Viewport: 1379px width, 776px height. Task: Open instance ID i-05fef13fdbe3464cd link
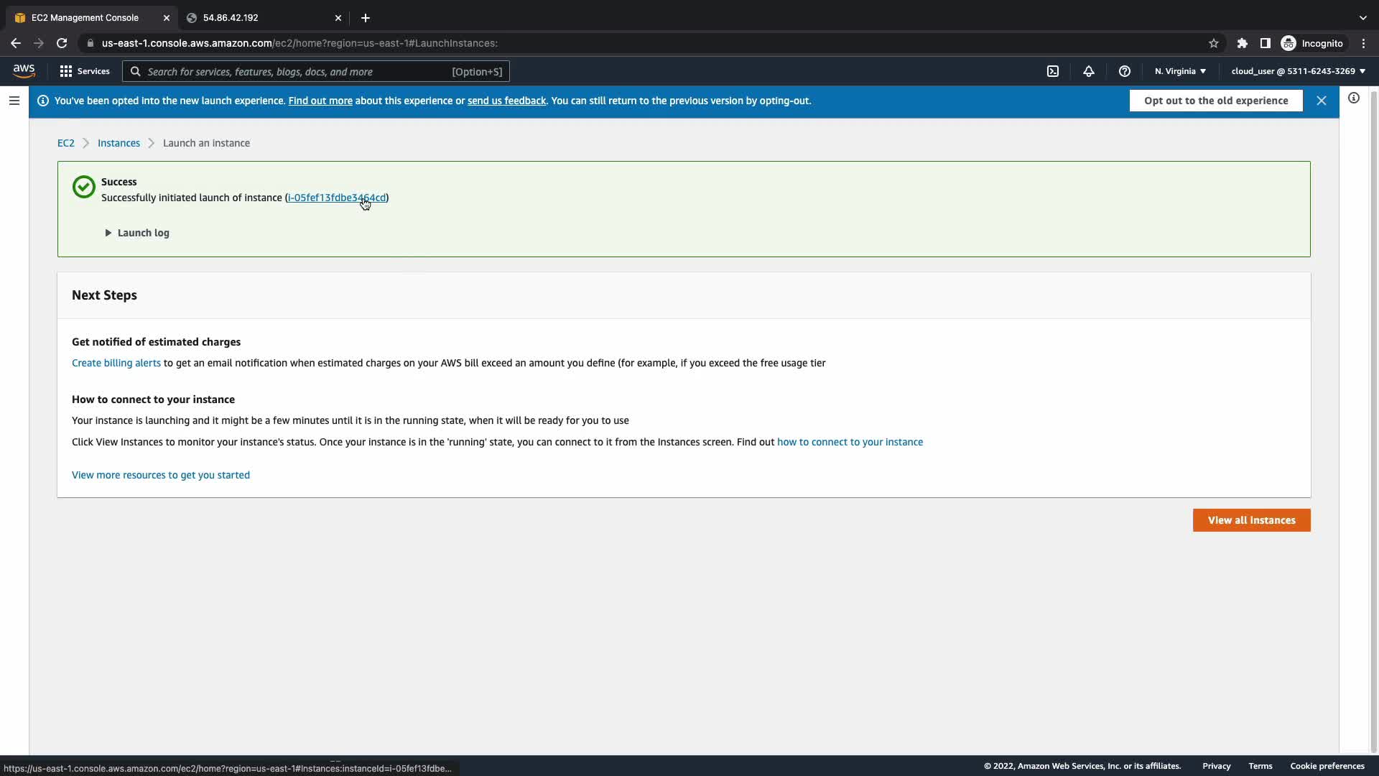point(336,198)
